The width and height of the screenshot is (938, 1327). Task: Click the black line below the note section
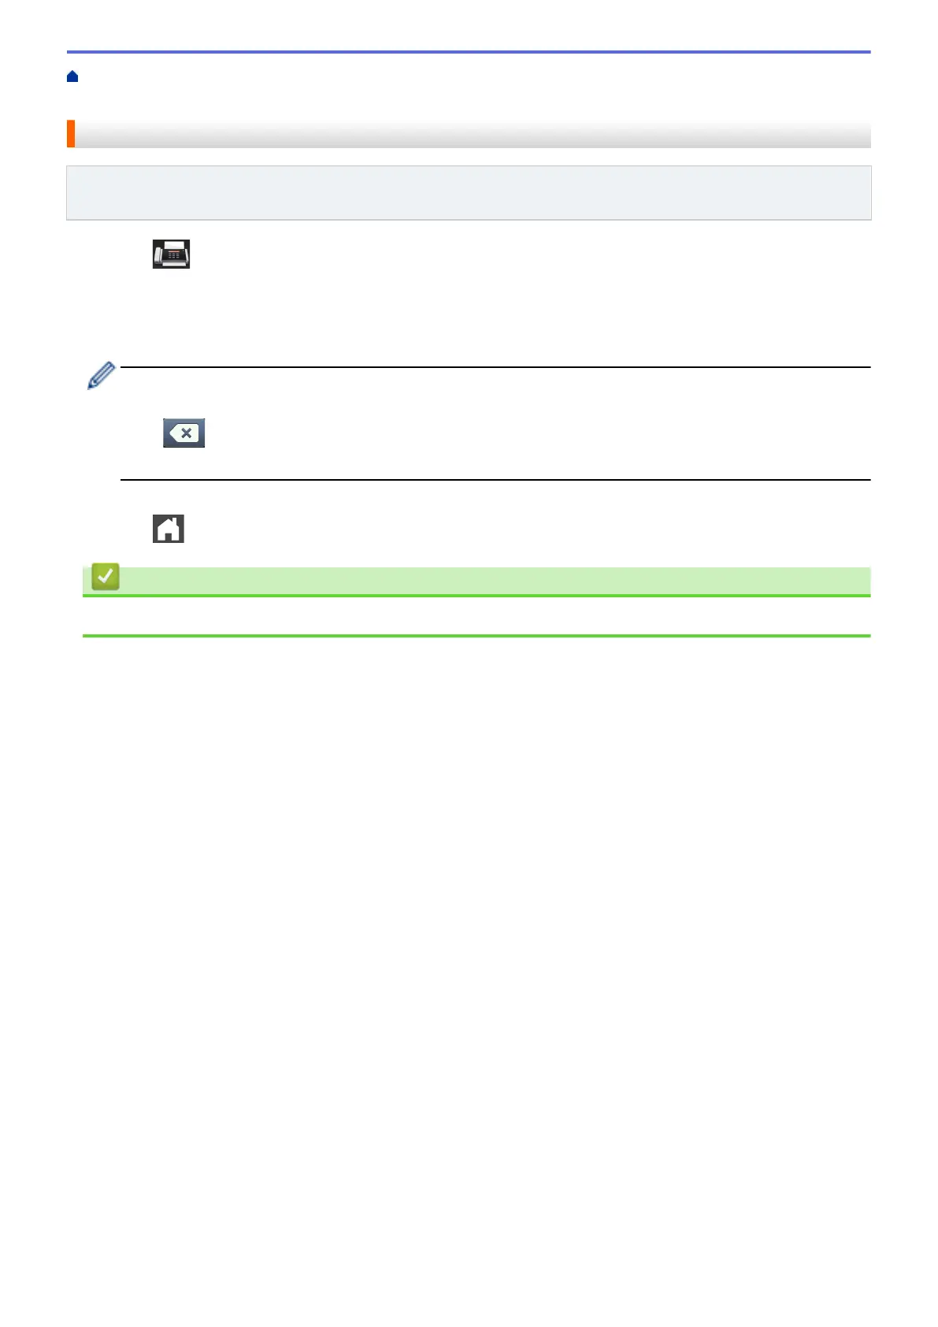tap(495, 479)
